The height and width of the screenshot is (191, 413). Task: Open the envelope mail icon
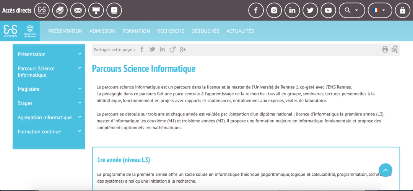[x=78, y=10]
